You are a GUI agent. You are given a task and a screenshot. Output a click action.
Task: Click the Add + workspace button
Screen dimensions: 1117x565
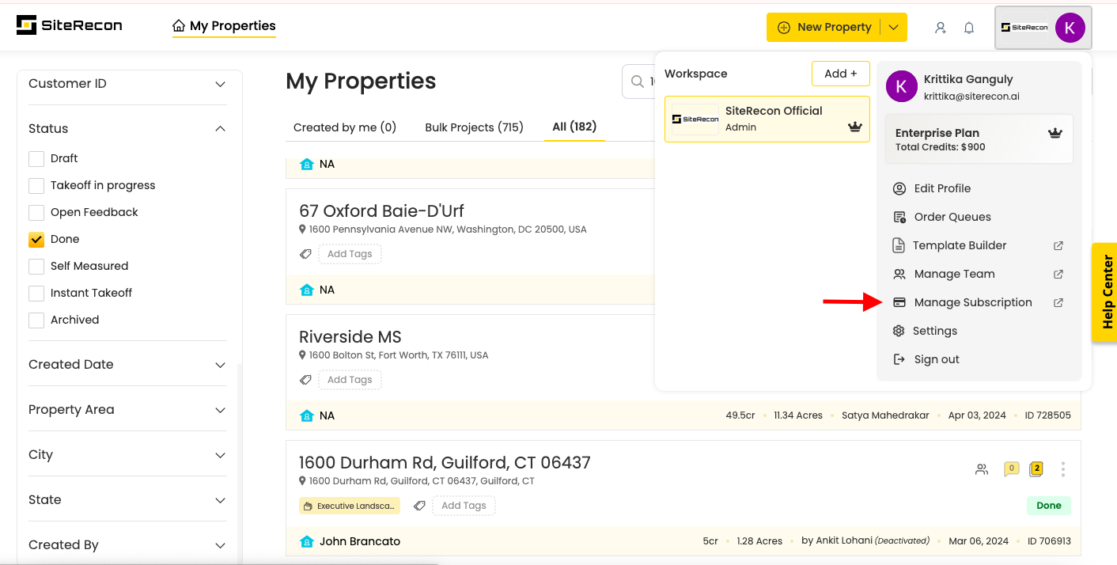(840, 74)
